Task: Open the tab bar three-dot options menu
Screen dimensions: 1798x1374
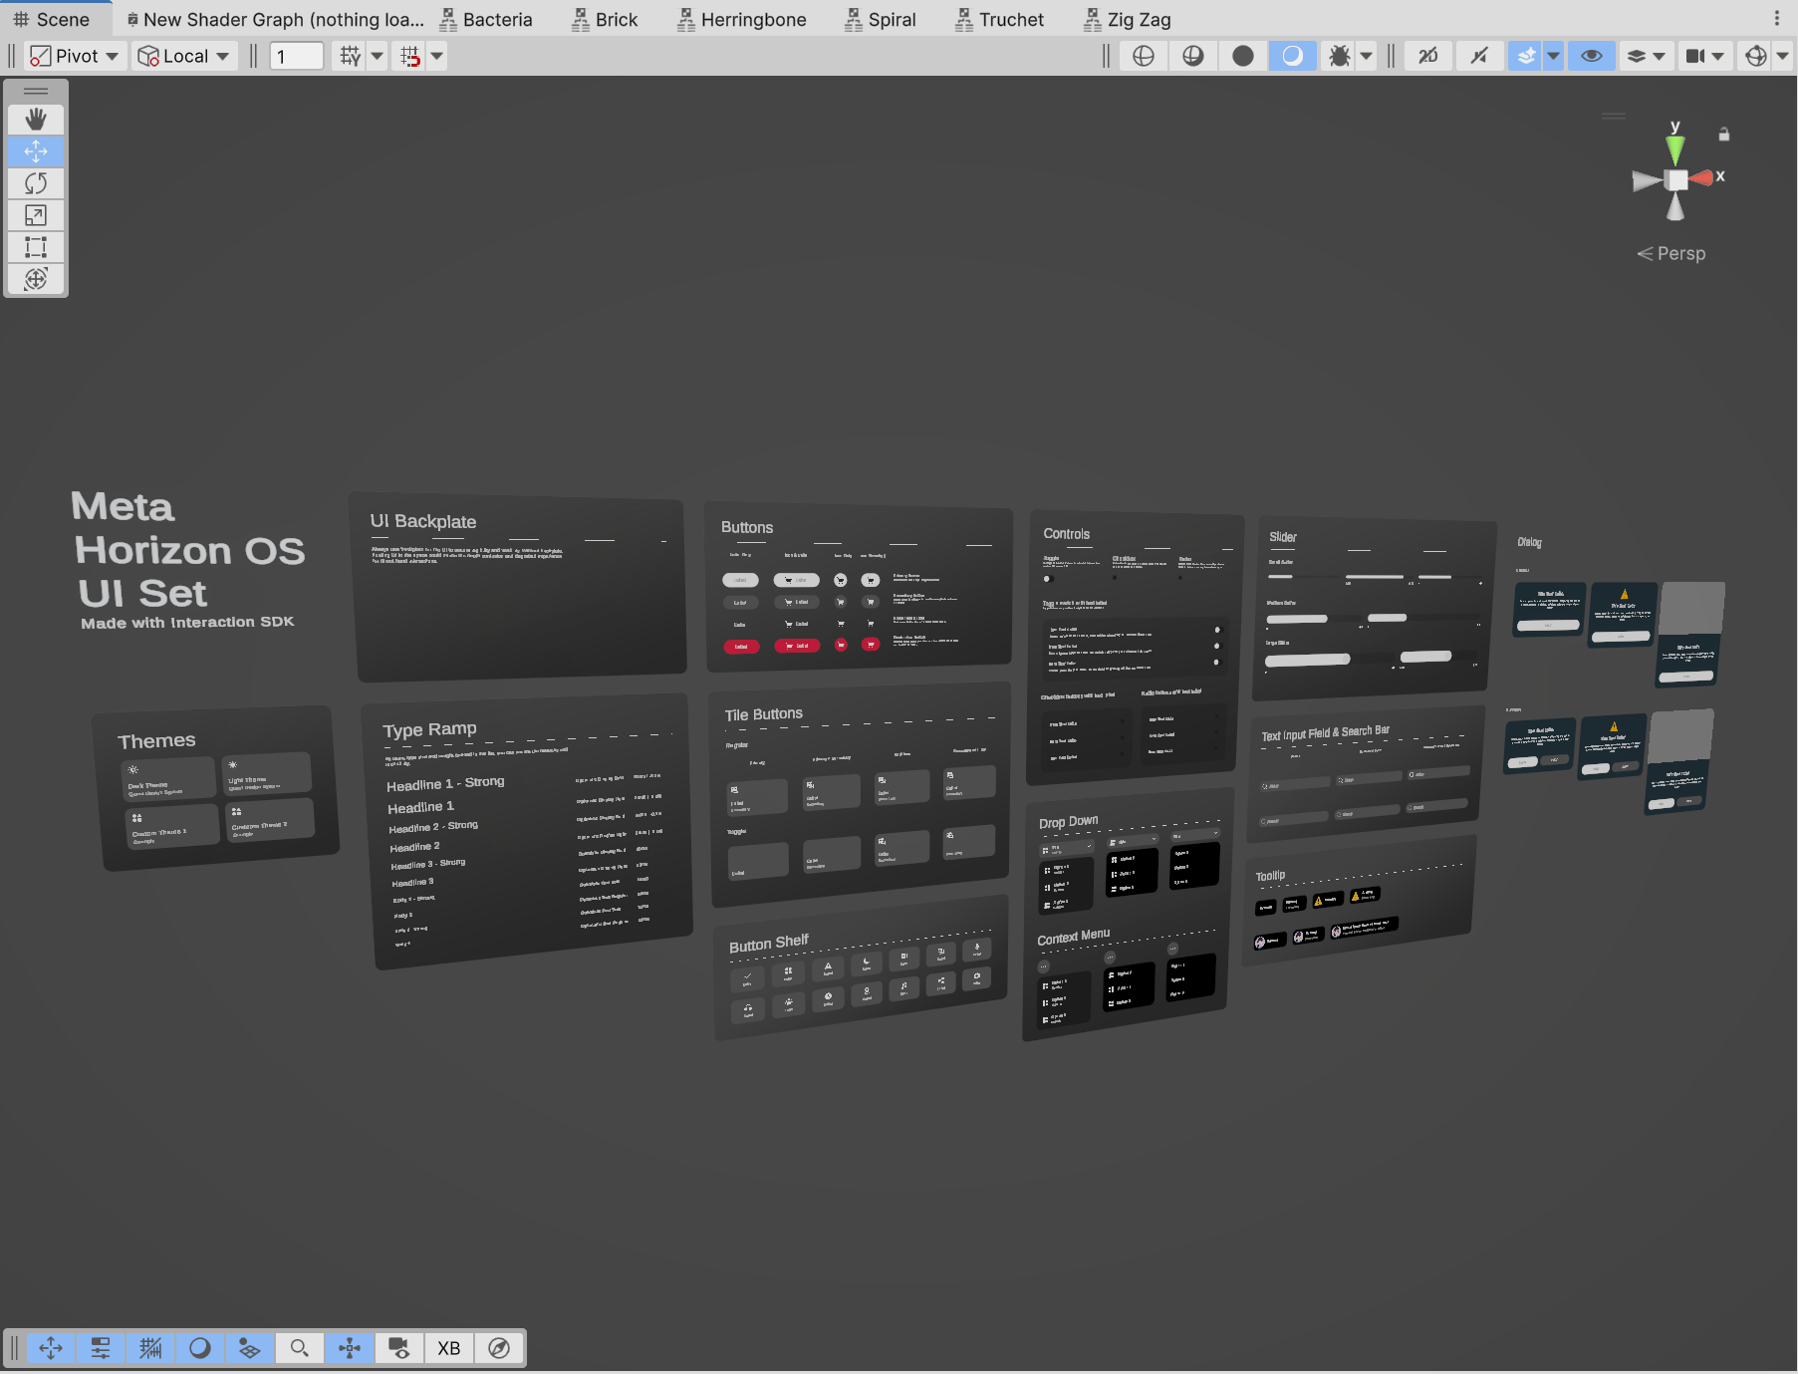Action: click(x=1777, y=19)
